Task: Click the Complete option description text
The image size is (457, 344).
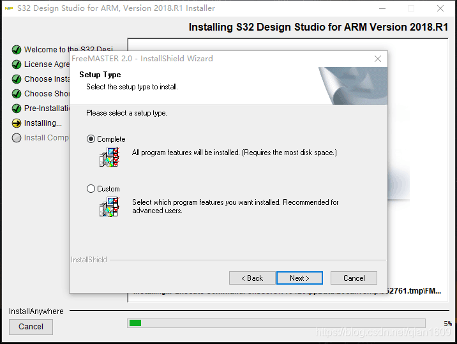Action: tap(234, 153)
